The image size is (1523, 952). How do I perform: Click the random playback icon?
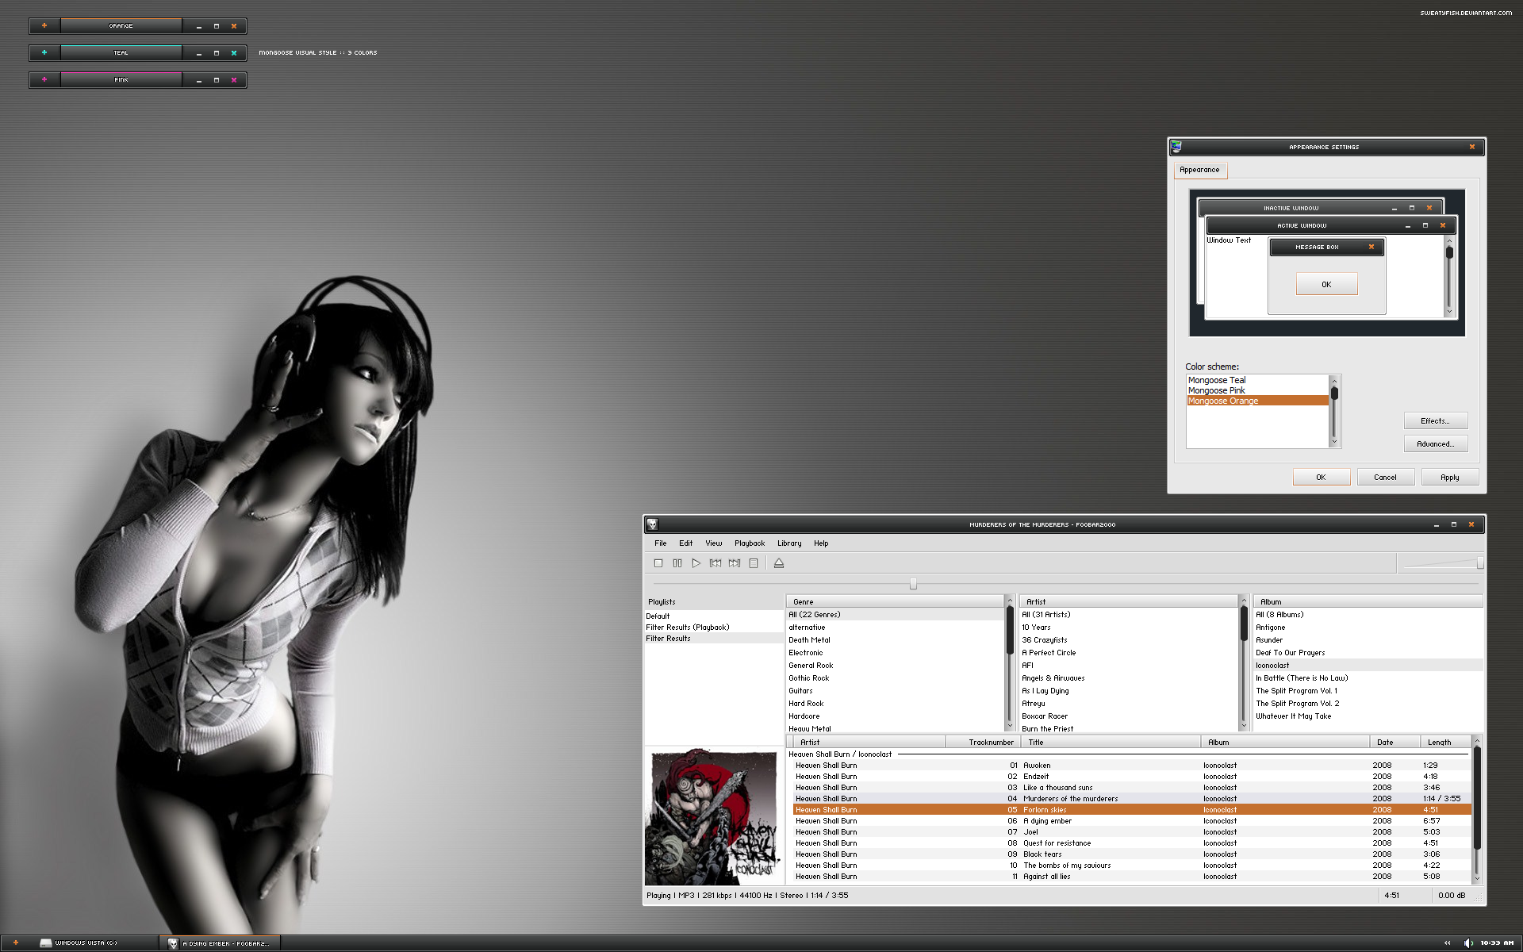[754, 563]
